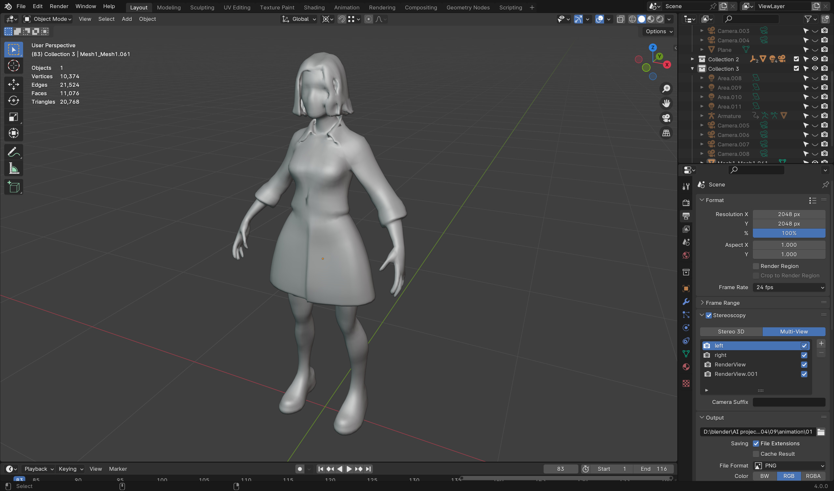
Task: Activate the Transform tool
Action: [14, 133]
